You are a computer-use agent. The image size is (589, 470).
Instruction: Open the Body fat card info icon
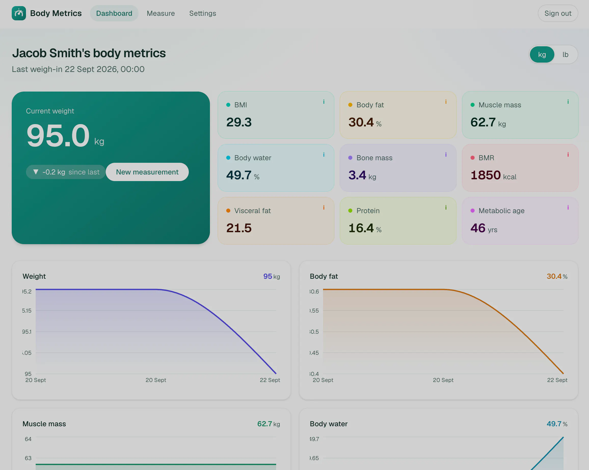pyautogui.click(x=446, y=102)
